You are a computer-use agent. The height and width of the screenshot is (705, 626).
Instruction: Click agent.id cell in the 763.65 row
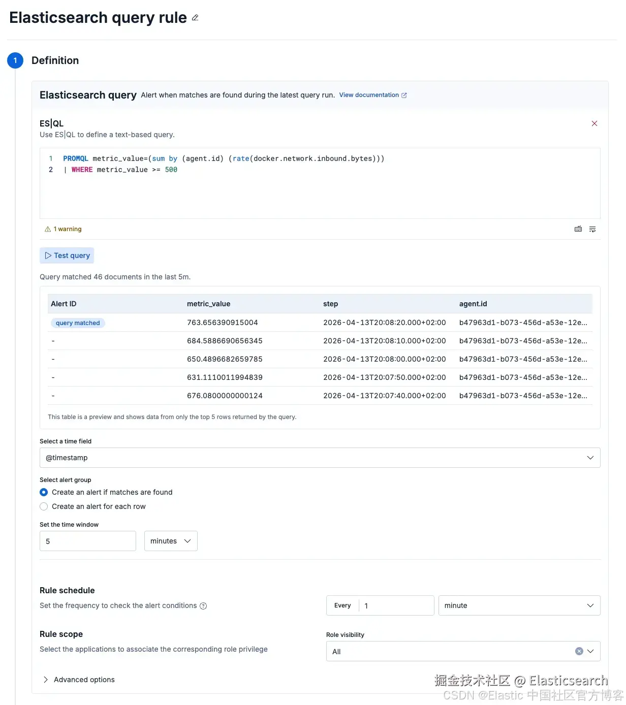523,323
